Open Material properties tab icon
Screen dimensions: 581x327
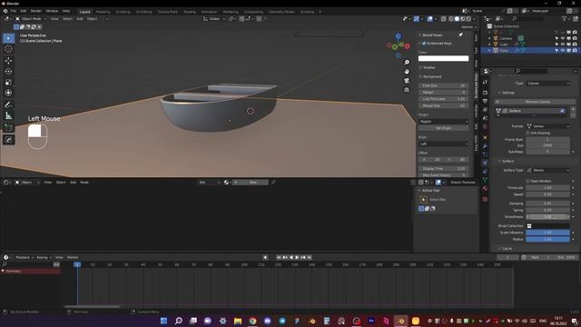(485, 188)
